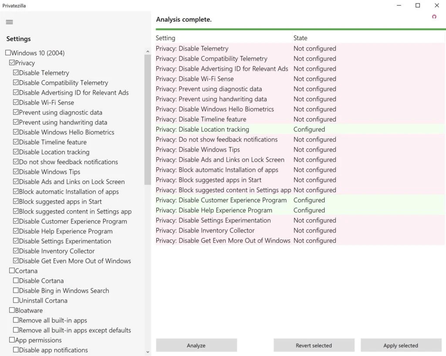
Task: Select Privacy: Disable Compatibility Telemetry result row
Action: coord(301,59)
